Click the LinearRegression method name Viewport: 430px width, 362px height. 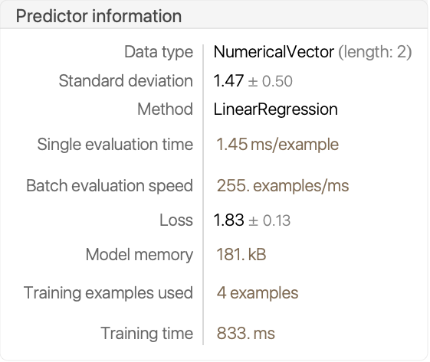click(x=276, y=109)
